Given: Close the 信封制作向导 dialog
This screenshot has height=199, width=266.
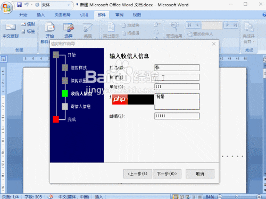Looking at the screenshot, I should (214, 44).
